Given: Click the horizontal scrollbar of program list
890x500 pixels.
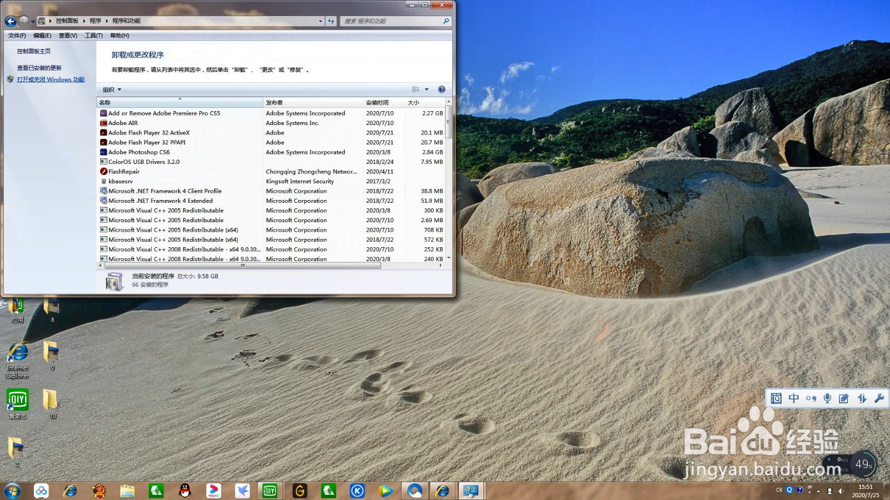Looking at the screenshot, I should (243, 266).
